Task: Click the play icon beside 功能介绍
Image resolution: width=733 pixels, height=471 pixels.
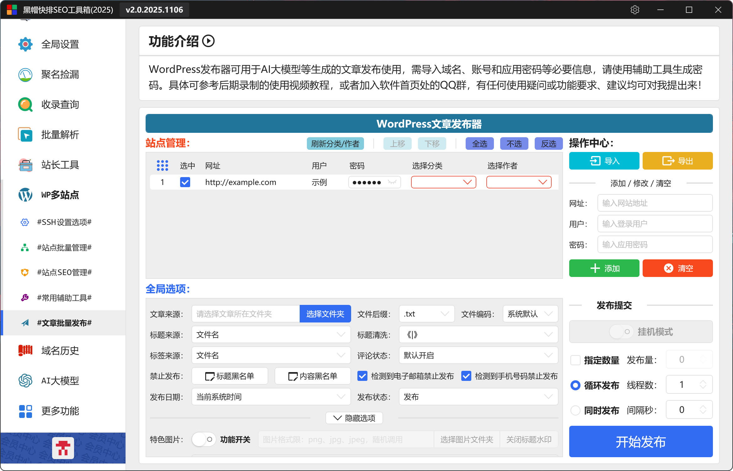Action: pos(208,41)
